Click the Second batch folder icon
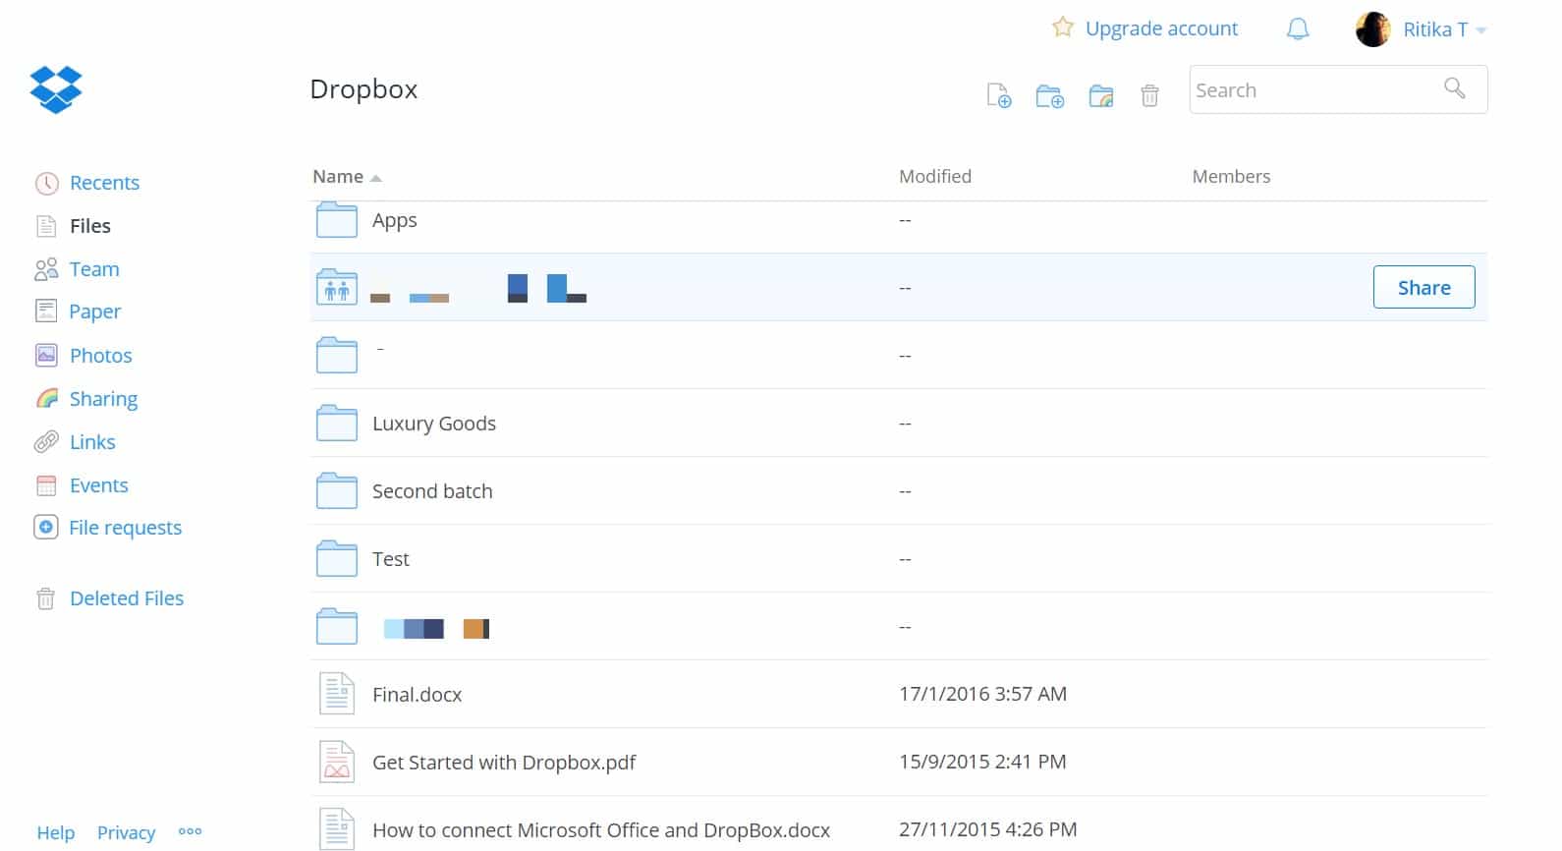Image resolution: width=1562 pixels, height=851 pixels. pyautogui.click(x=336, y=490)
